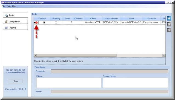Uncheck the Enabled checkbox for task 1

tap(44, 23)
